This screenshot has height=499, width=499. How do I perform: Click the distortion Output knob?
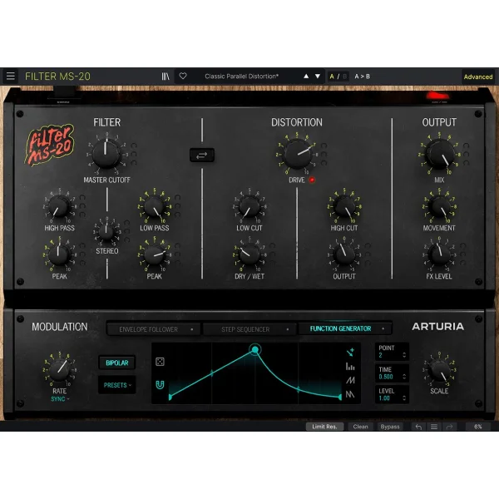(344, 254)
